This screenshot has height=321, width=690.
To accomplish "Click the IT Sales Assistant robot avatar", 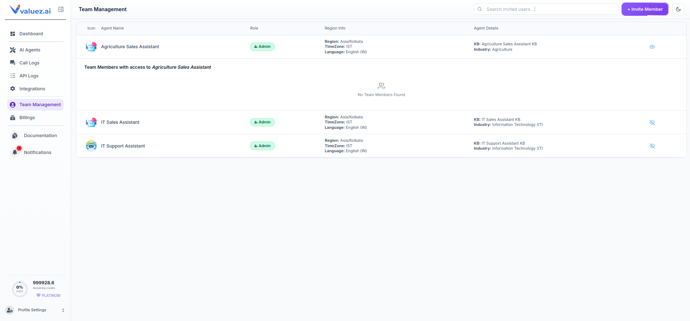I will [x=91, y=122].
